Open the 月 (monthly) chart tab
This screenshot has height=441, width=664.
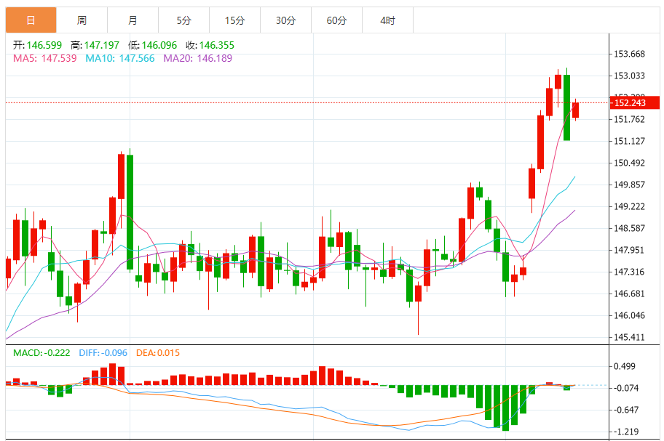(133, 20)
